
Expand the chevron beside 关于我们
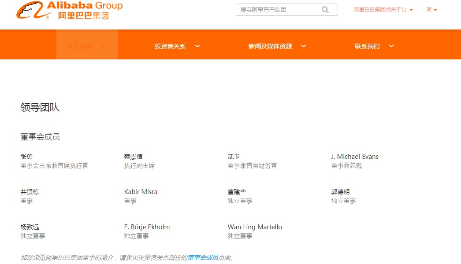coord(104,46)
